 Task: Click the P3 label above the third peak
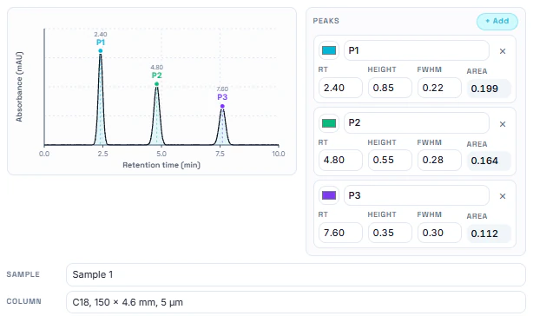pyautogui.click(x=222, y=97)
